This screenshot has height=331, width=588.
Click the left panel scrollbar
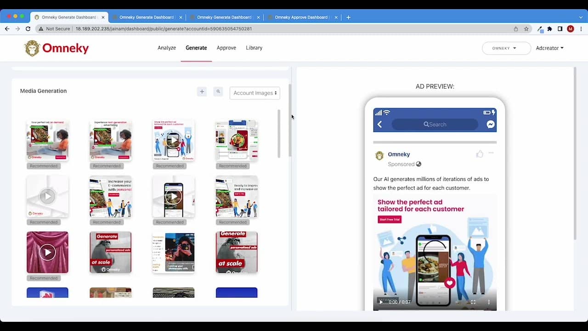point(289,120)
